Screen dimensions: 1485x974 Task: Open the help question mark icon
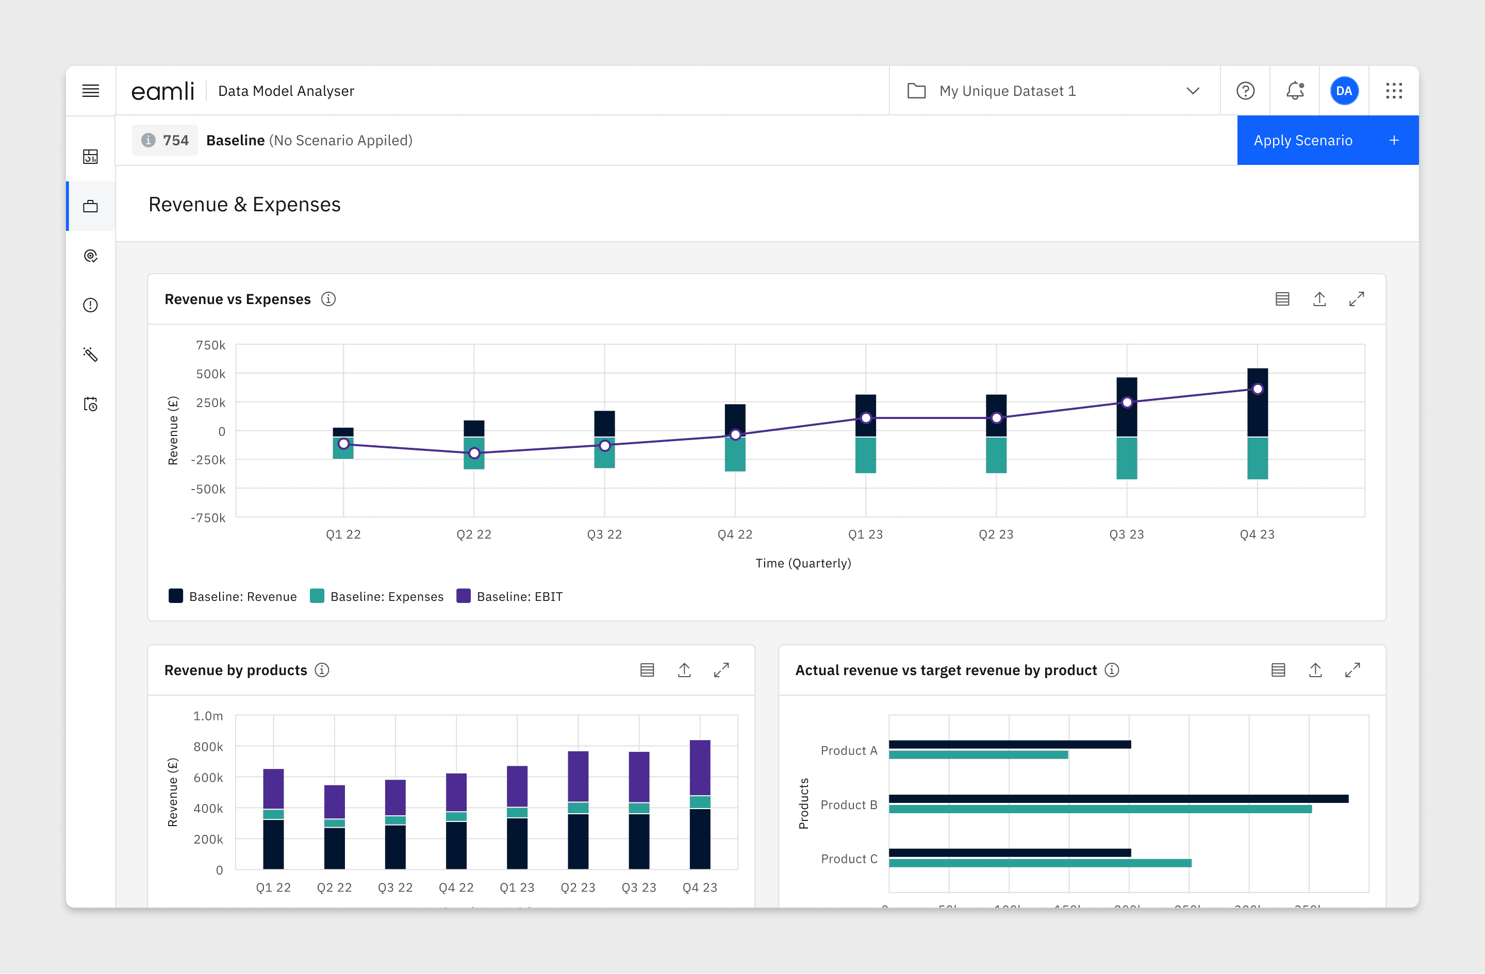point(1245,91)
